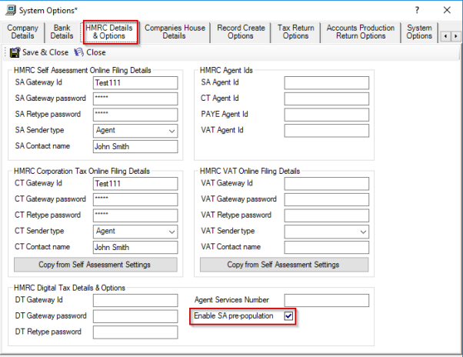
Task: Click the SA Retype password field
Action: (x=135, y=115)
